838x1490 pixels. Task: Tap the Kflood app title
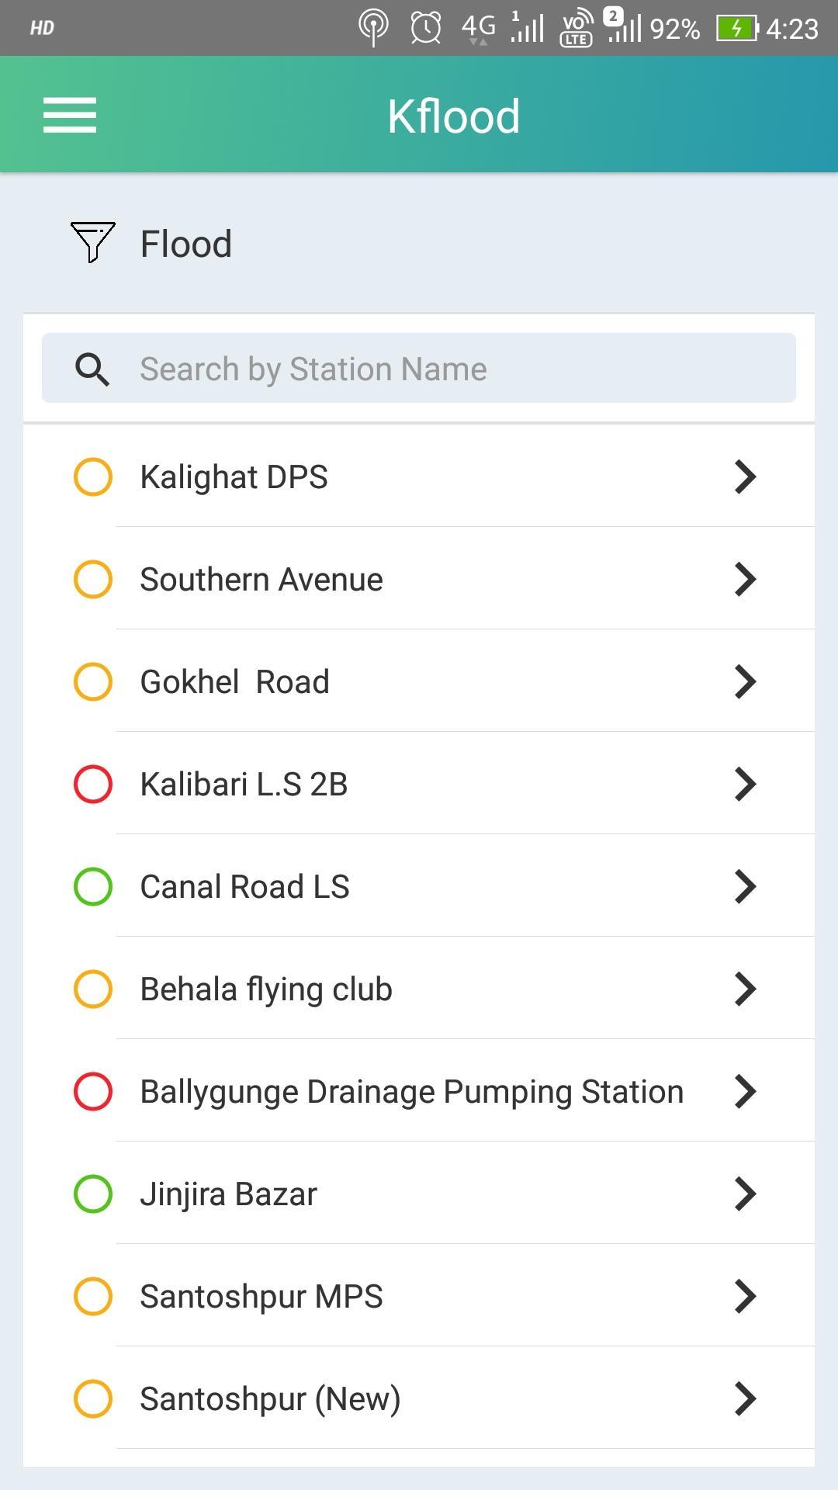[x=454, y=116]
